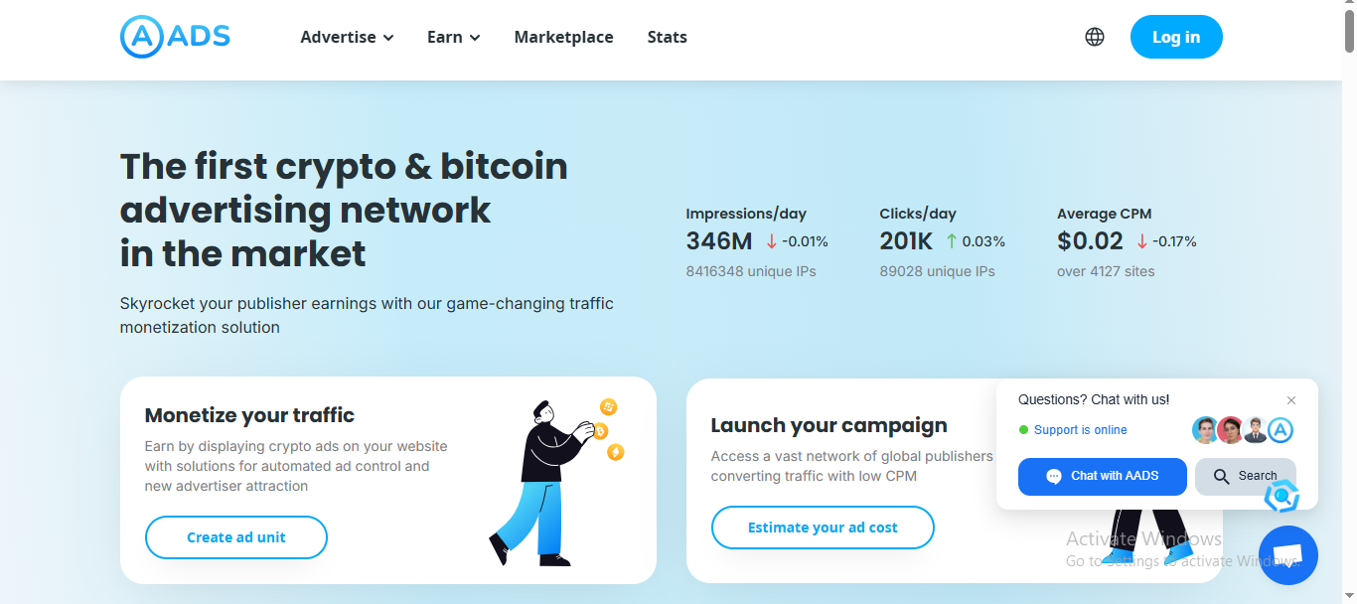
Task: Open the Stats page
Action: pyautogui.click(x=667, y=37)
